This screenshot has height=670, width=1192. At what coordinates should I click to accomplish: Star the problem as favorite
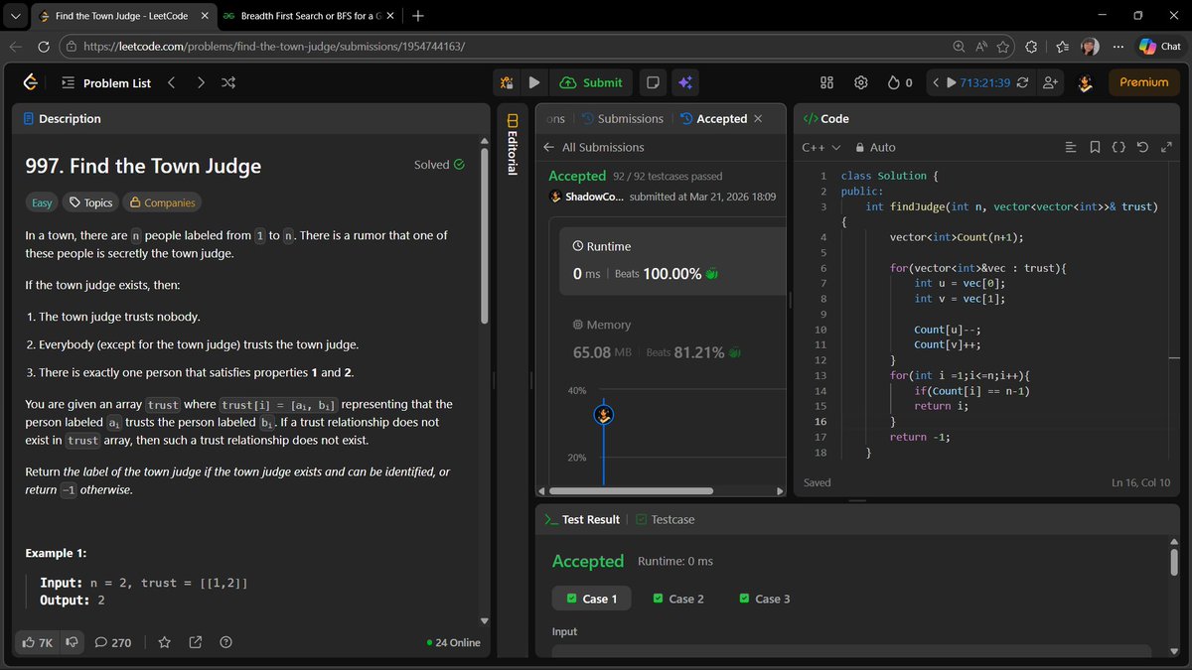(165, 642)
